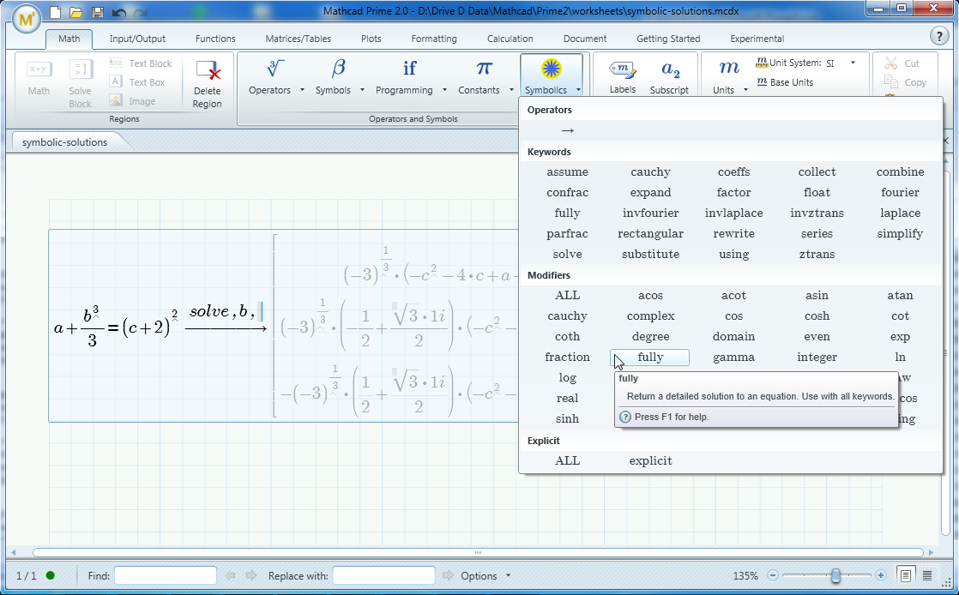Click the Find input field
This screenshot has height=595, width=959.
pyautogui.click(x=166, y=575)
